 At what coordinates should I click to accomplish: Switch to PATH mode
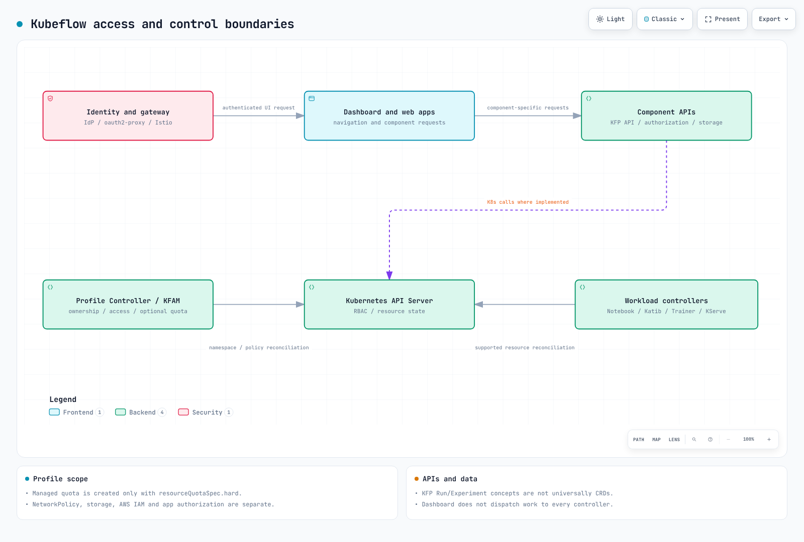639,440
